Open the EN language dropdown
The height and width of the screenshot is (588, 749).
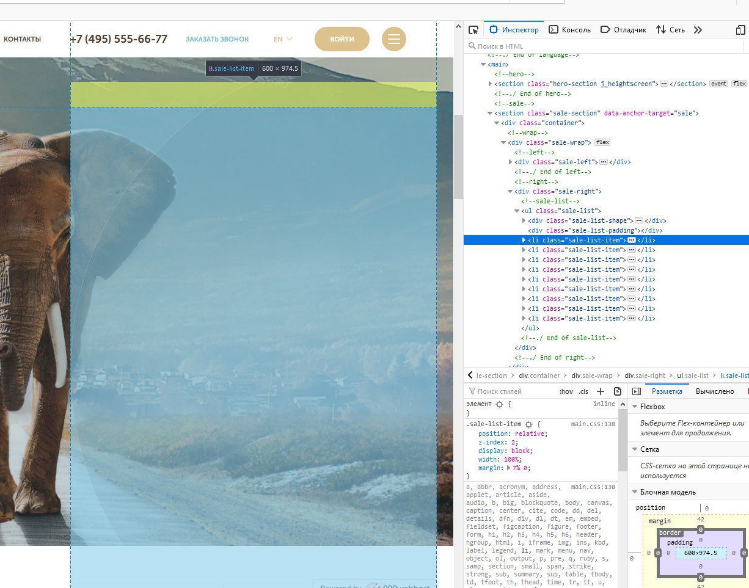point(283,39)
